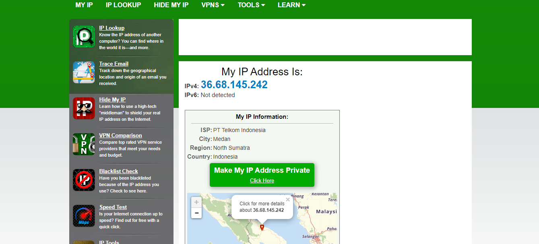Click the IP Tools sidebar link
This screenshot has height=244, width=539.
[x=109, y=242]
